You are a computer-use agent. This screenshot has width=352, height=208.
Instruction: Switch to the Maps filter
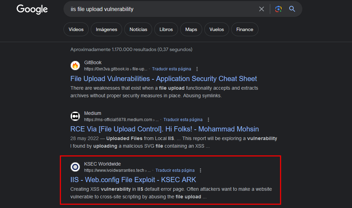tap(191, 29)
